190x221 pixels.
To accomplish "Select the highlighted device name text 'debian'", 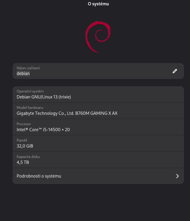I will 23,73.
